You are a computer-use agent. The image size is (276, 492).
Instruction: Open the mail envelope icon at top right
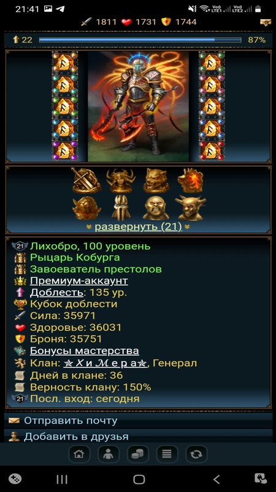coord(266,22)
